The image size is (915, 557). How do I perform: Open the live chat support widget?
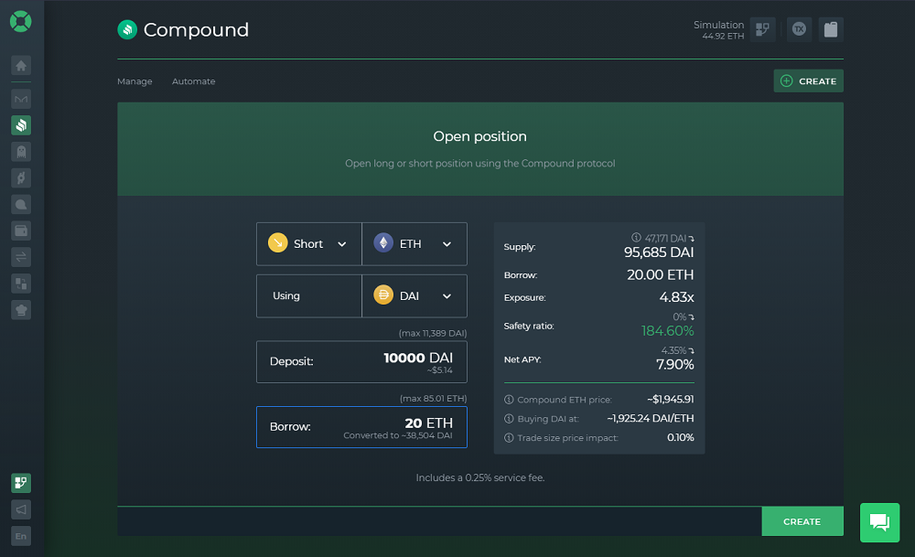(x=879, y=522)
